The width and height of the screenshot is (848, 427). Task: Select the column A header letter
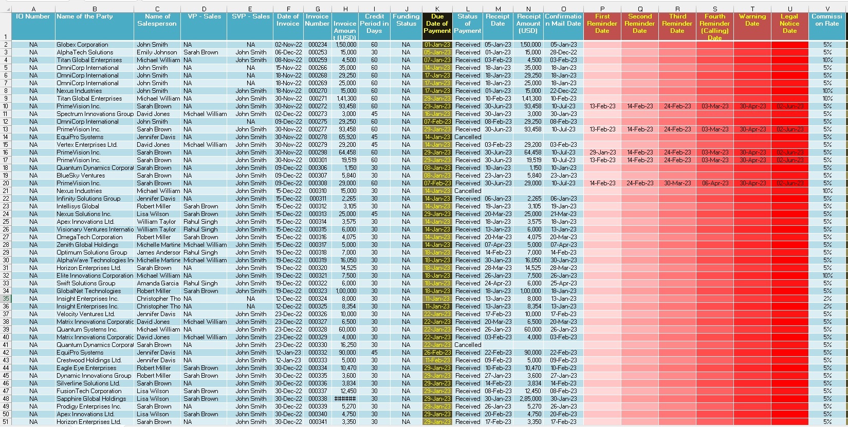[x=33, y=9]
